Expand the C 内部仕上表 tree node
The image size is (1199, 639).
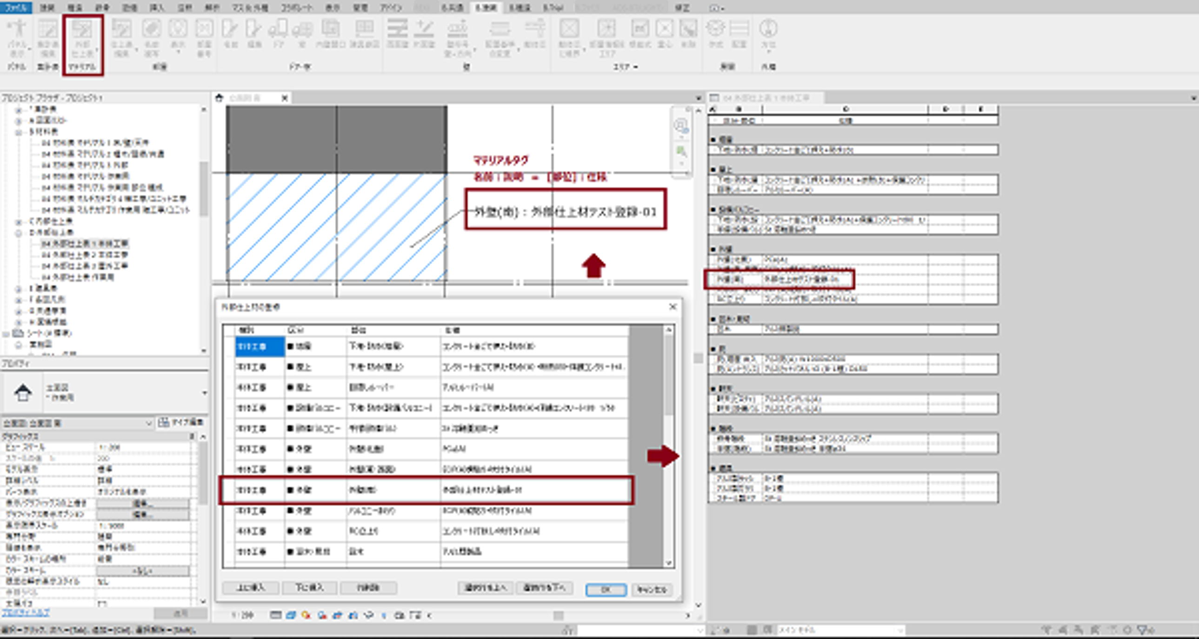[x=19, y=221]
